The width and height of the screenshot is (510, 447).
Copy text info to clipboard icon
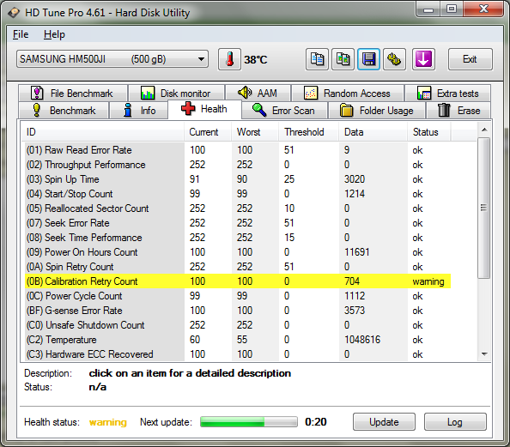coord(317,59)
